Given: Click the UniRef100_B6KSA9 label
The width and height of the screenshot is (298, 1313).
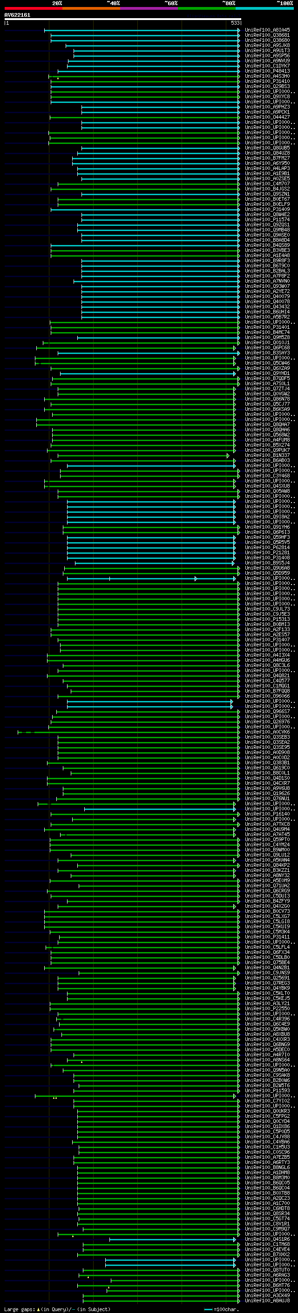Looking at the screenshot, I should click(x=267, y=409).
